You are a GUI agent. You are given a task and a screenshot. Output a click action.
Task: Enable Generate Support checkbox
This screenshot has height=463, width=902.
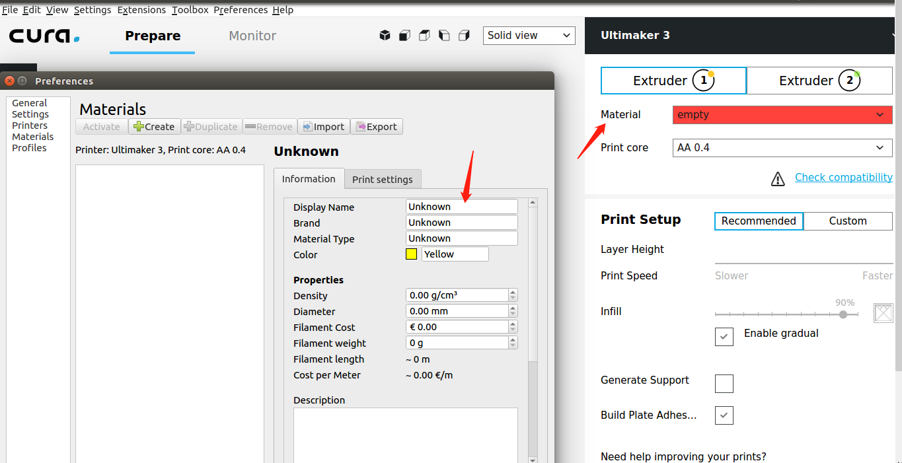click(x=724, y=383)
